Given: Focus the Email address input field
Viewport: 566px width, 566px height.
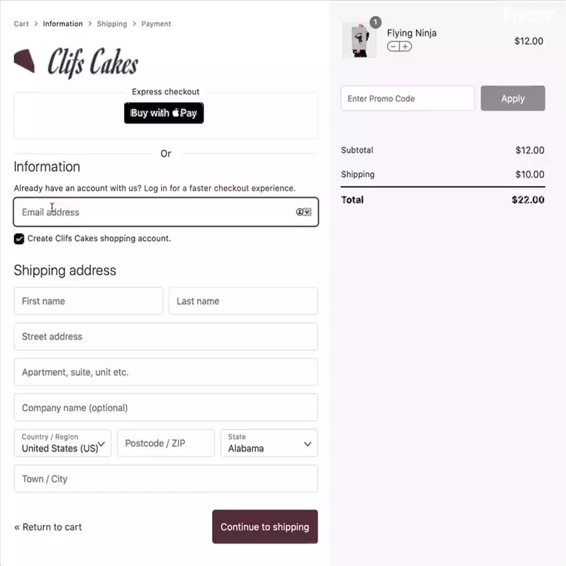Looking at the screenshot, I should (141, 212).
